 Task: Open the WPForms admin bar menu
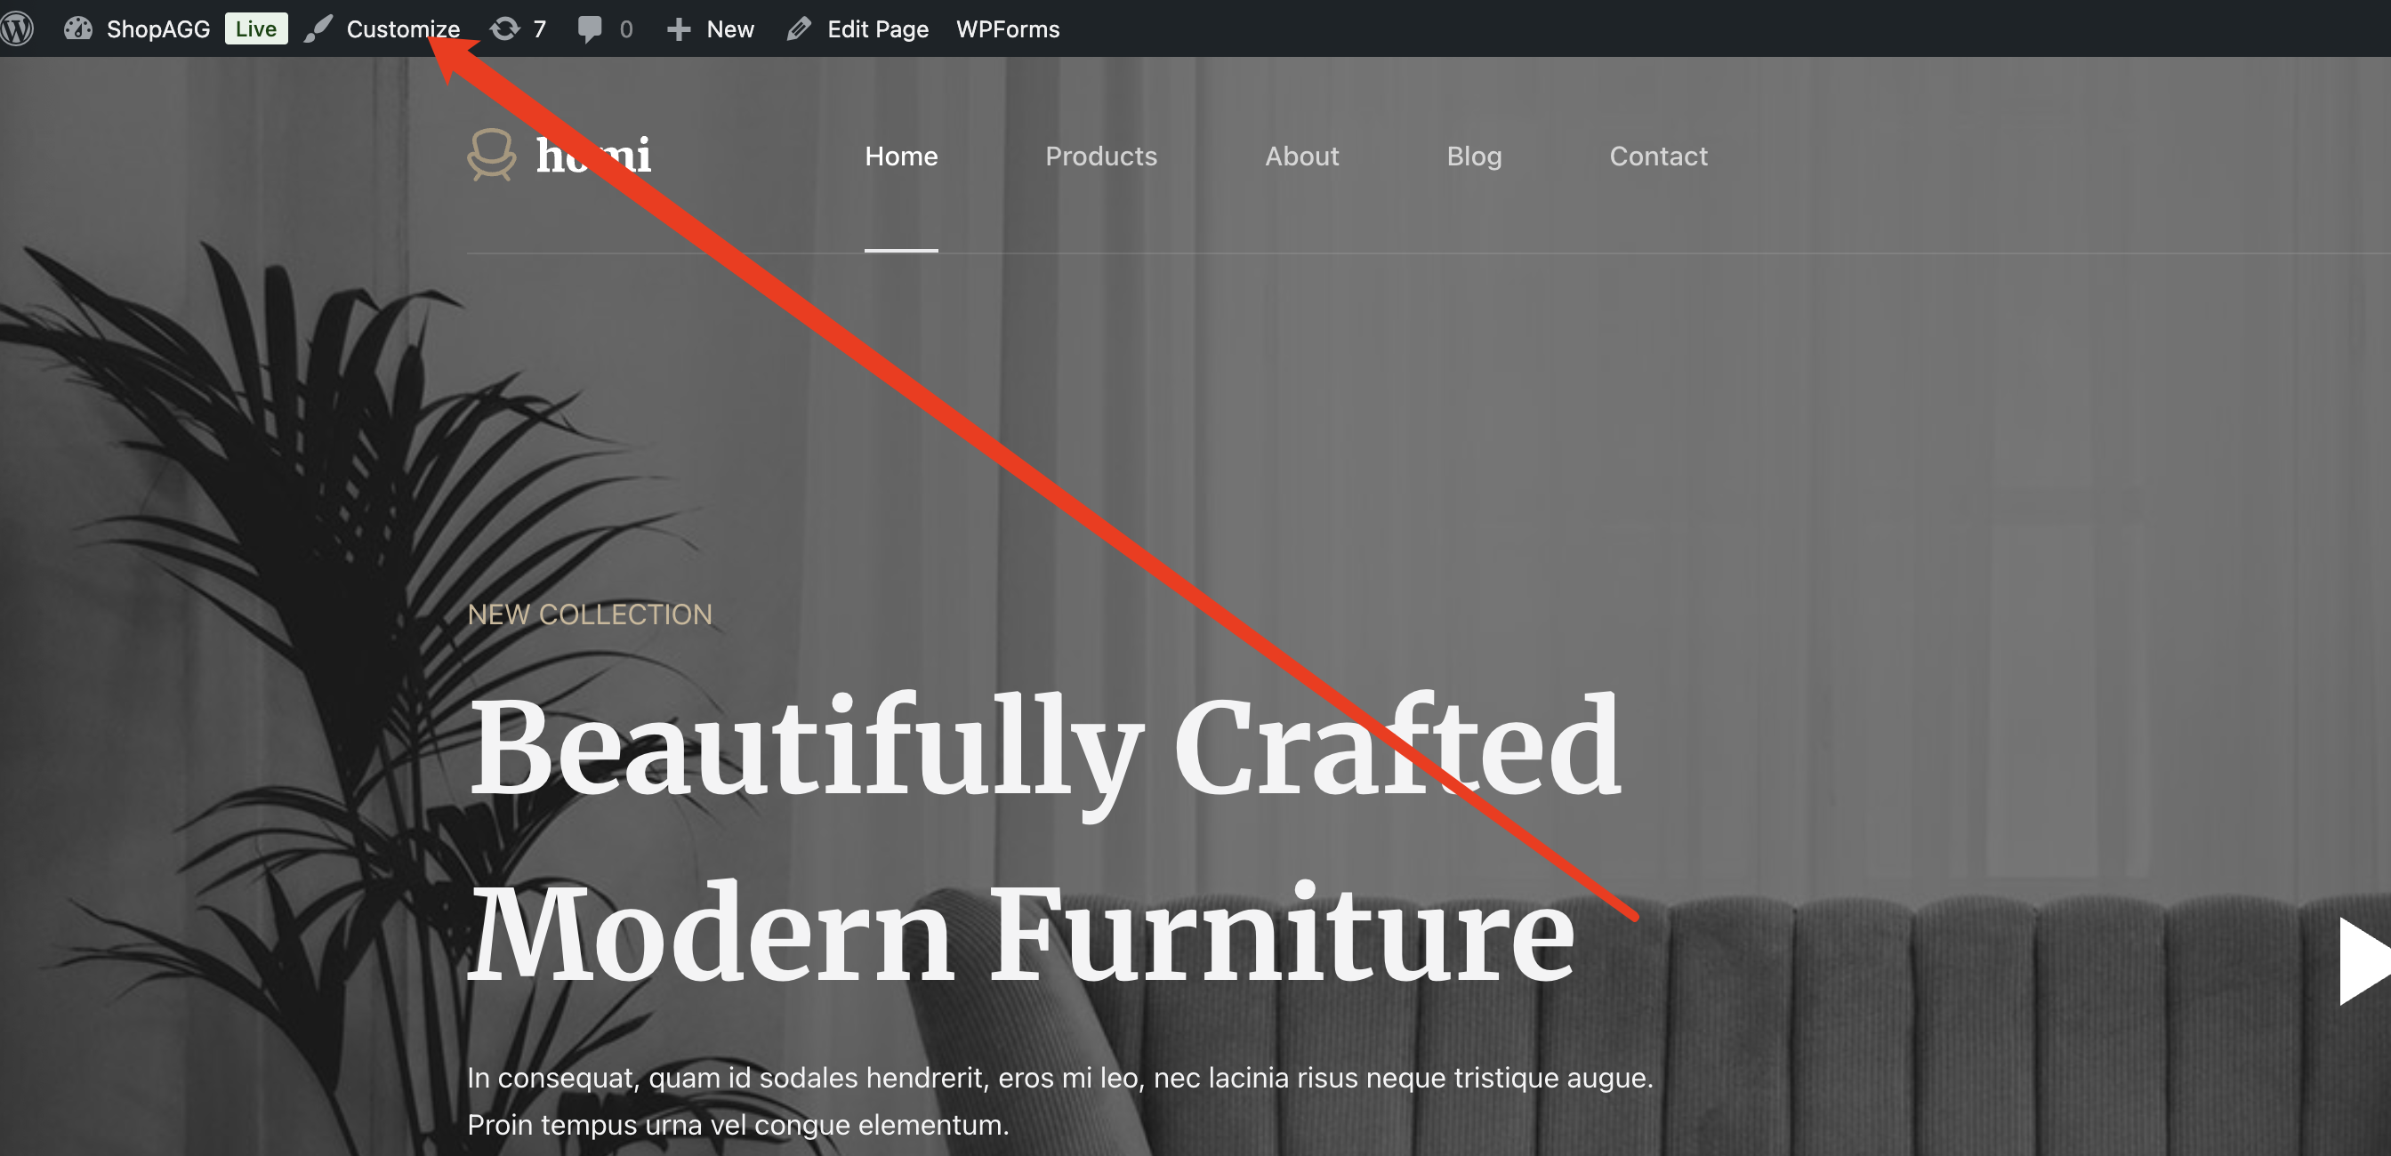(x=1007, y=28)
